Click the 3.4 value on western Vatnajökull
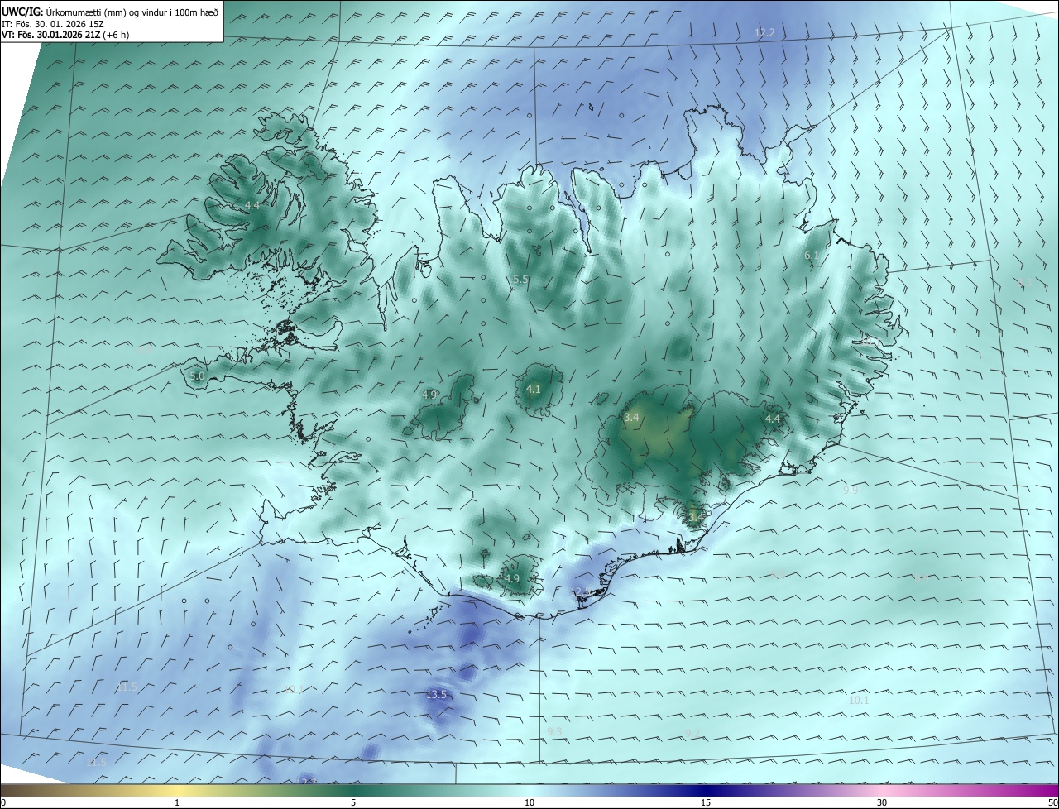This screenshot has height=809, width=1059. point(631,419)
